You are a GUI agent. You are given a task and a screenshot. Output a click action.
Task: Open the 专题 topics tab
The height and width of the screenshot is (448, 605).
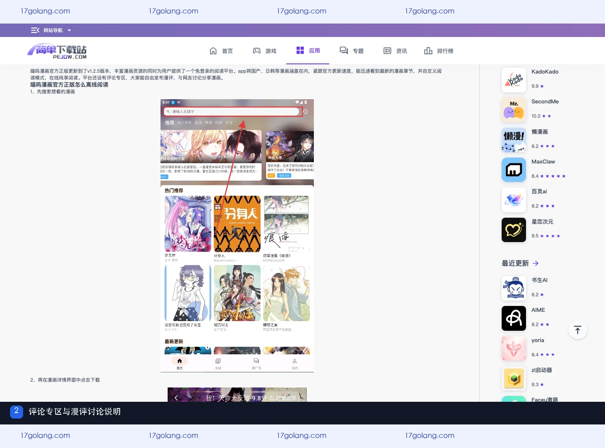coord(352,51)
